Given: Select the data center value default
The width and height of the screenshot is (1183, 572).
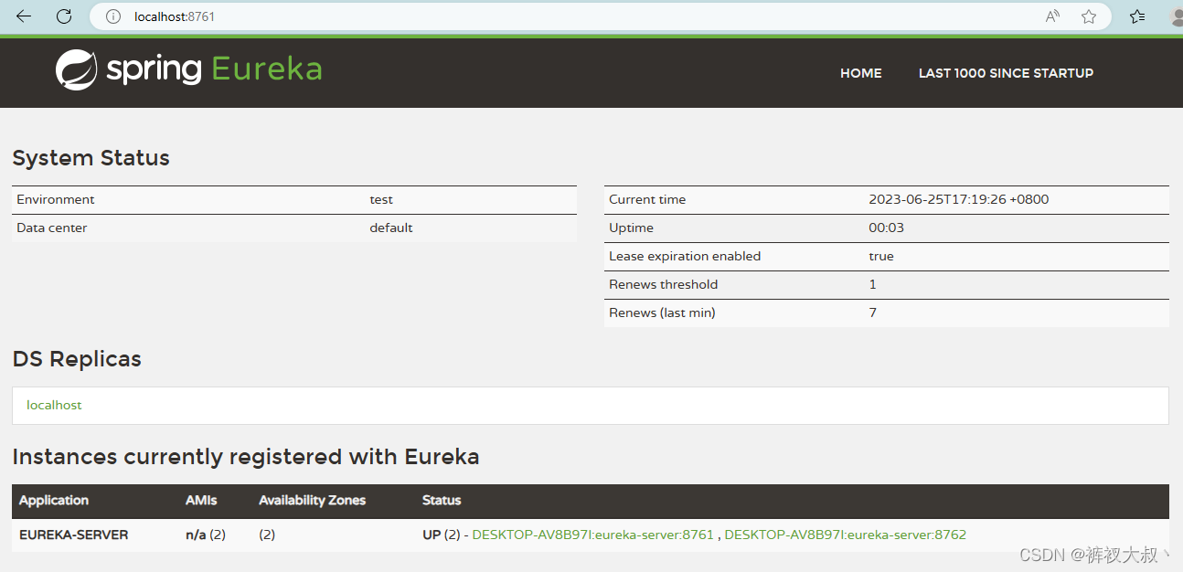Looking at the screenshot, I should (391, 228).
